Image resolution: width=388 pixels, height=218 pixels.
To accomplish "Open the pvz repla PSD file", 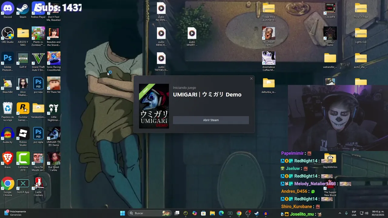I will [x=38, y=135].
